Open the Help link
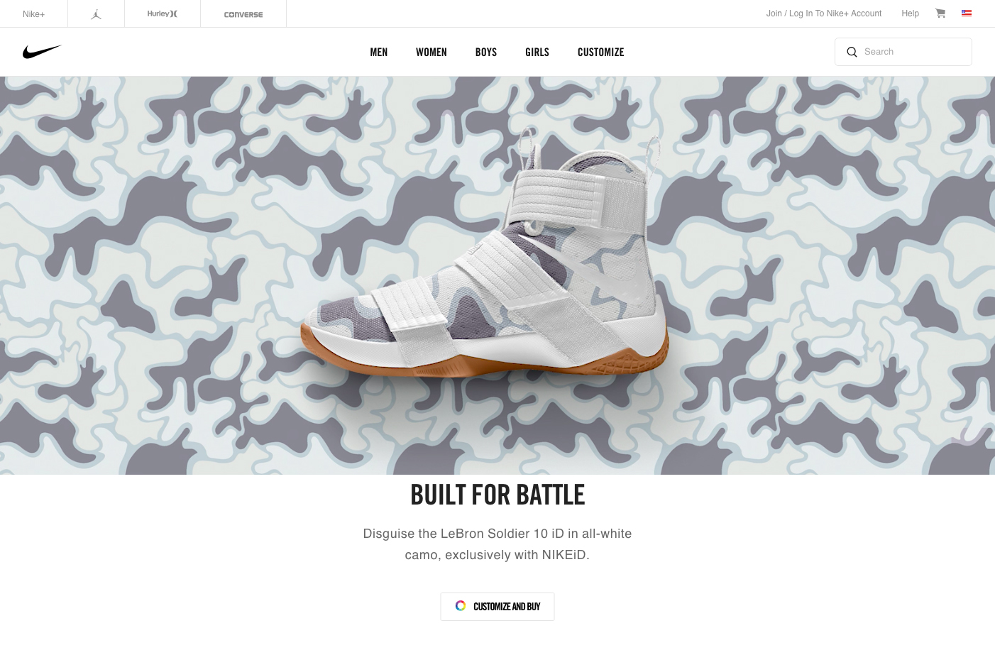 910,13
